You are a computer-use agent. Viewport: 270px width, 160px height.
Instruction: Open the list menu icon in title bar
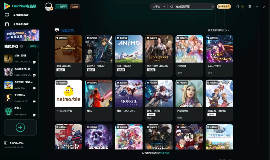[x=249, y=6]
